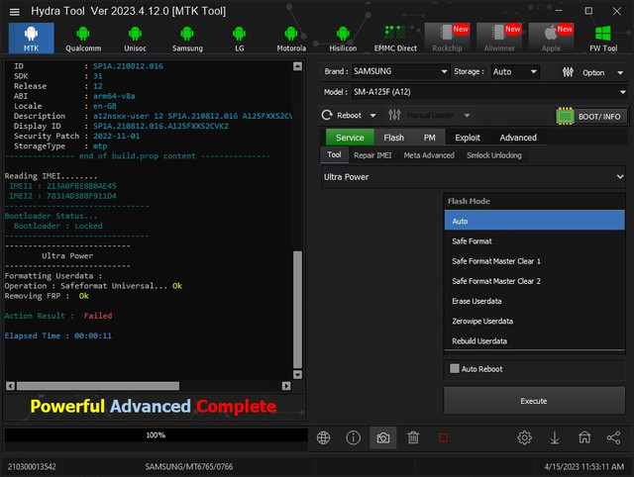Open the Motorola module

coord(291,38)
